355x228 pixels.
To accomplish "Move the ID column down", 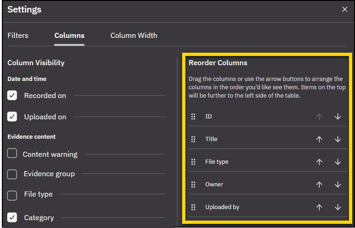I will tap(337, 117).
